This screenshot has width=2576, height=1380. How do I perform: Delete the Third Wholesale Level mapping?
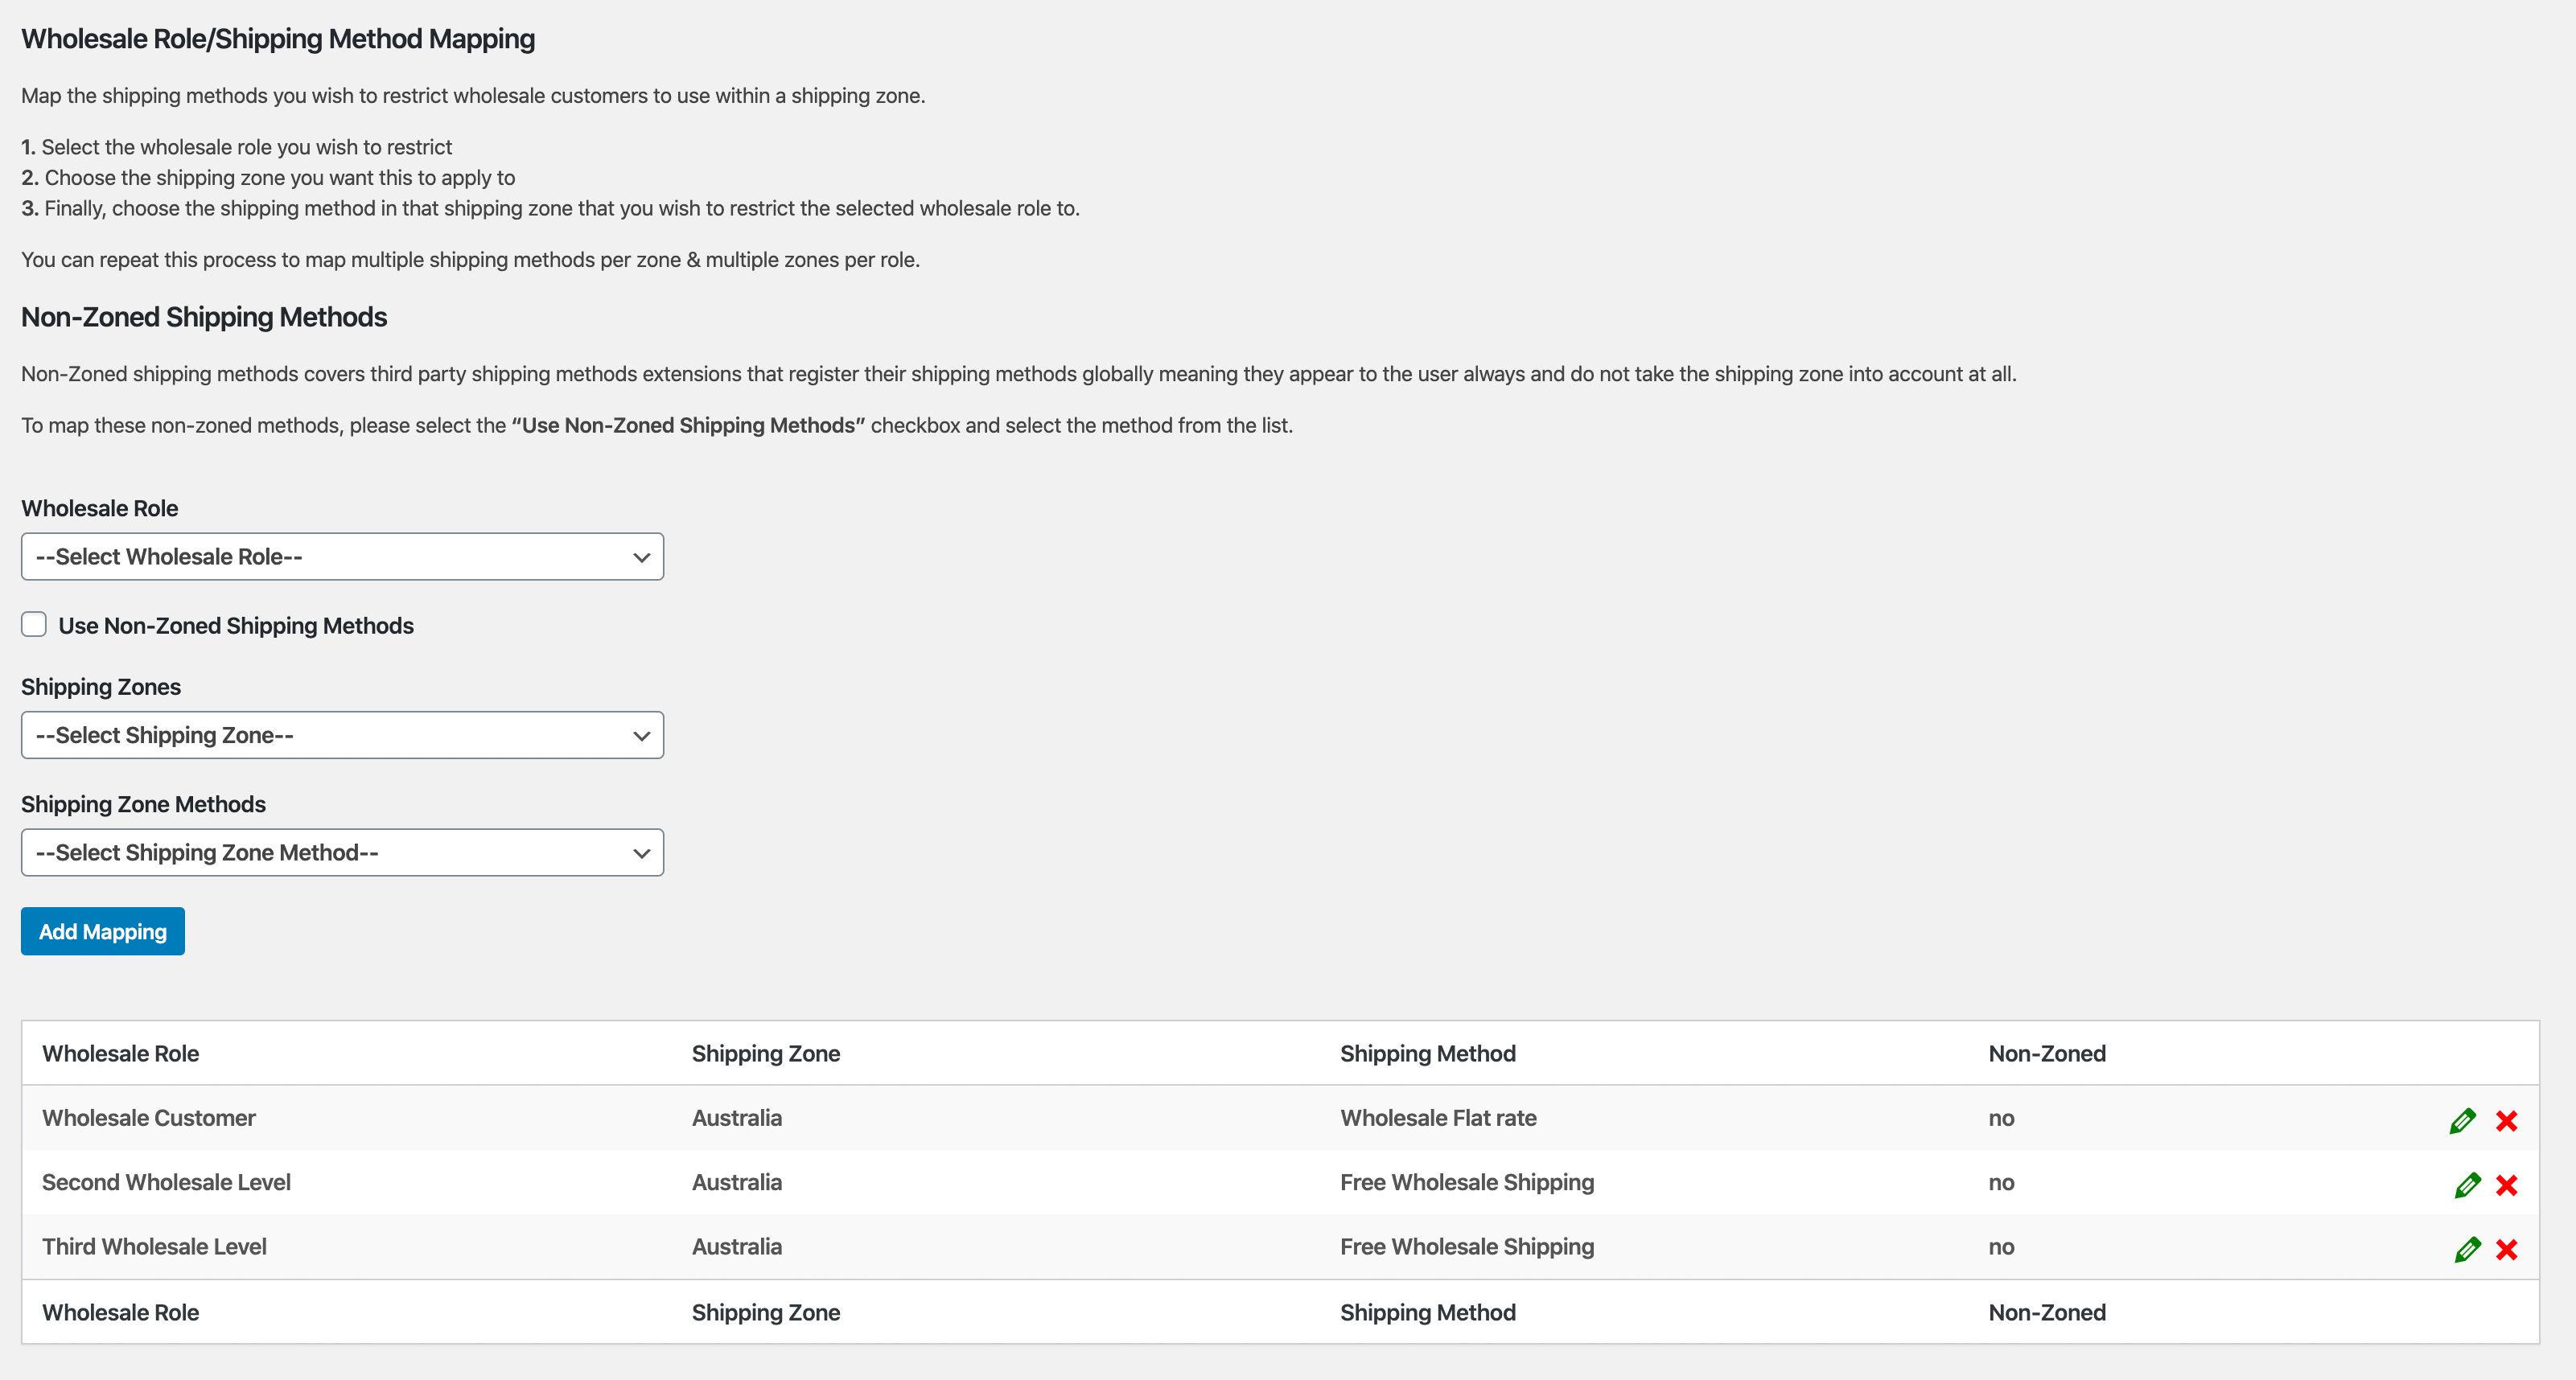pos(2506,1249)
